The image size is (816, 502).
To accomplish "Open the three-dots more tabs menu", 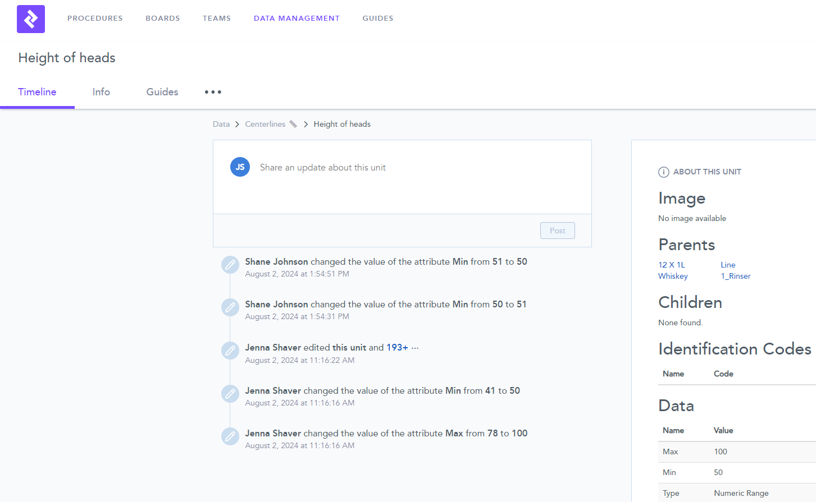I will (213, 92).
